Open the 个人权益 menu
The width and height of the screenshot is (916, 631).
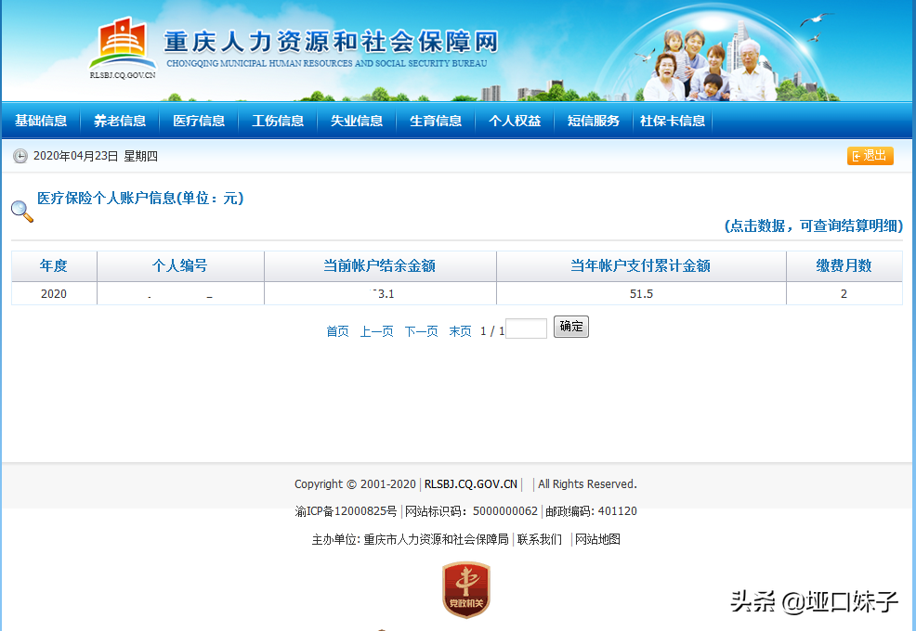coord(515,121)
